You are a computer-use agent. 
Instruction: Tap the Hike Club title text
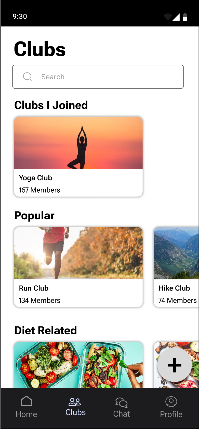click(174, 288)
